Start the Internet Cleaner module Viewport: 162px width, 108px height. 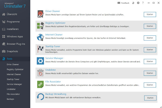(x=150, y=38)
